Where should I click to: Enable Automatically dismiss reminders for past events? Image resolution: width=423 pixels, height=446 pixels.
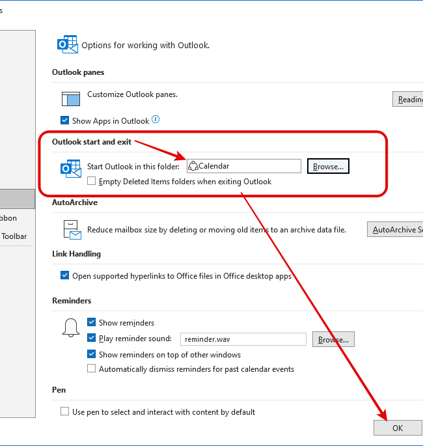[91, 369]
